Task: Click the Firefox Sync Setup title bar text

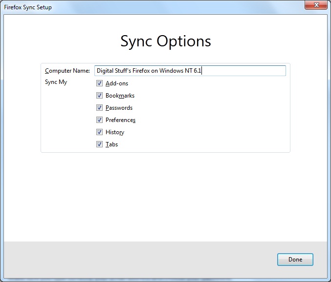Action: [28, 7]
